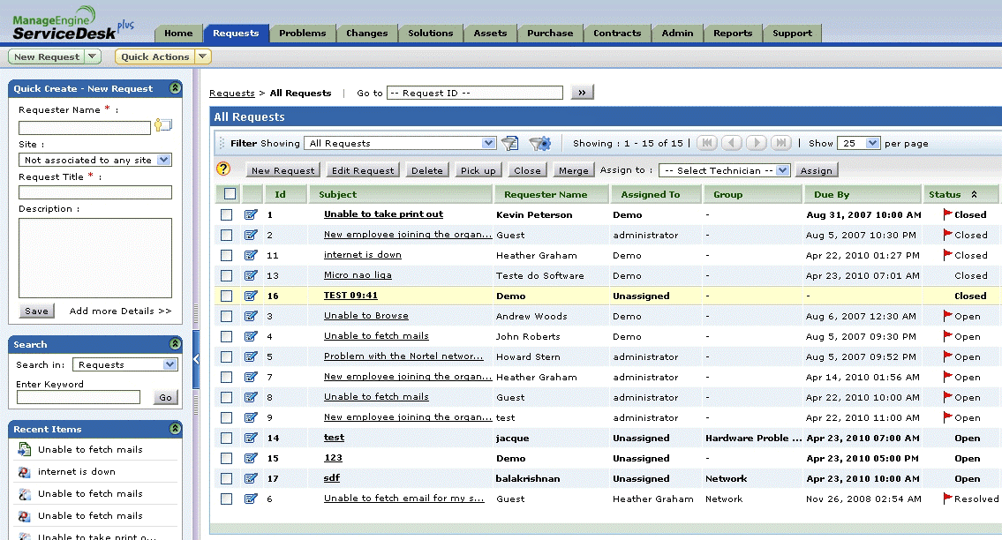1002x540 pixels.
Task: Click the edit icon for request 16
Action: [251, 296]
